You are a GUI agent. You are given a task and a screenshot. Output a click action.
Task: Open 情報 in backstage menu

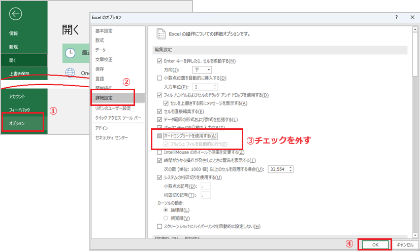pos(13,33)
